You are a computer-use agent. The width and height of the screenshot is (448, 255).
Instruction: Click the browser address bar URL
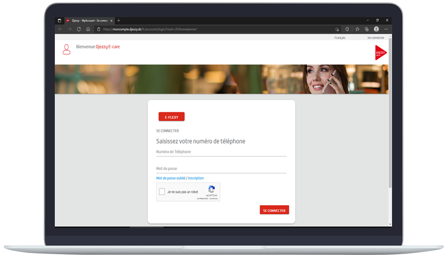coord(150,29)
